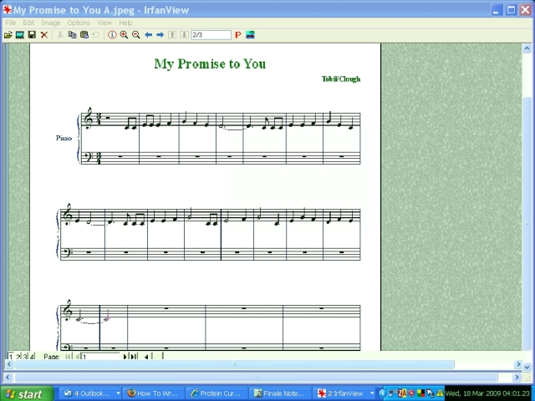Click the Save floppy disk icon
The width and height of the screenshot is (535, 401).
(32, 35)
